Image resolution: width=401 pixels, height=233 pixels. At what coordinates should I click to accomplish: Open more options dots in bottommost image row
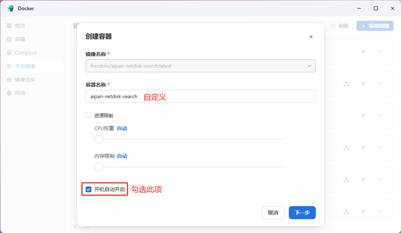point(380,212)
